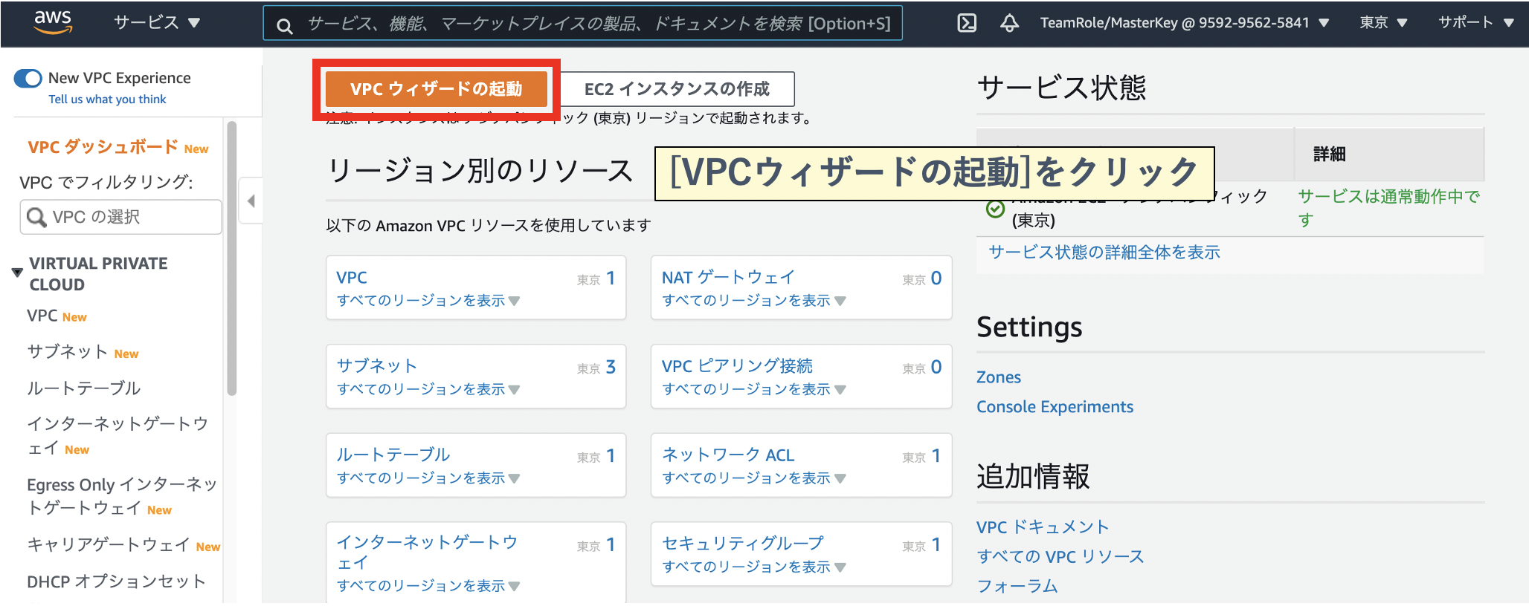Click Tell us what you think link
1529x609 pixels.
pyautogui.click(x=107, y=100)
